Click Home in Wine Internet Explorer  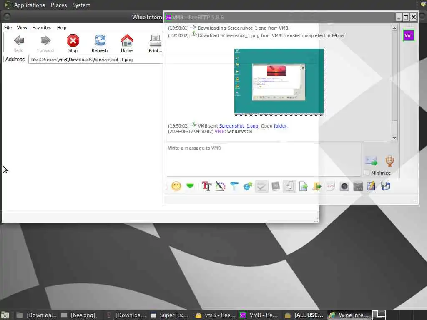coord(127,43)
